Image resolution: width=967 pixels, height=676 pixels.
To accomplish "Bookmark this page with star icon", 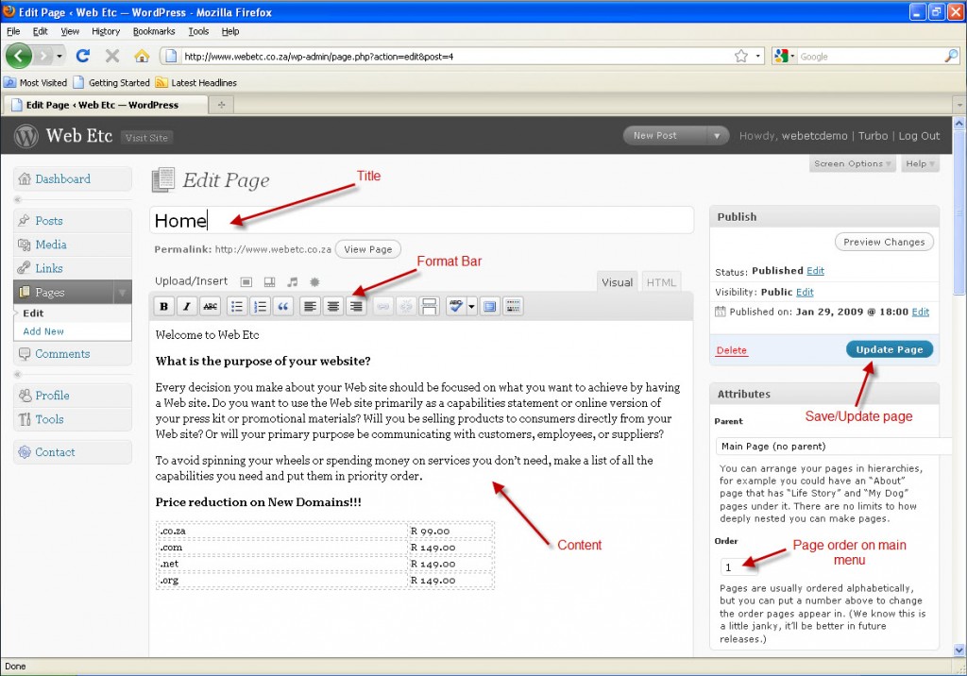I will pyautogui.click(x=741, y=56).
